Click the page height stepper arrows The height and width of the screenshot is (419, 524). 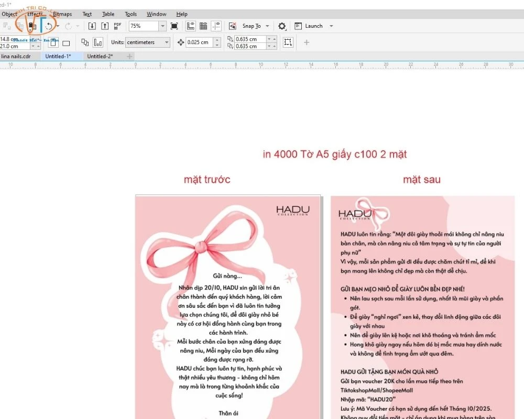pyautogui.click(x=36, y=46)
